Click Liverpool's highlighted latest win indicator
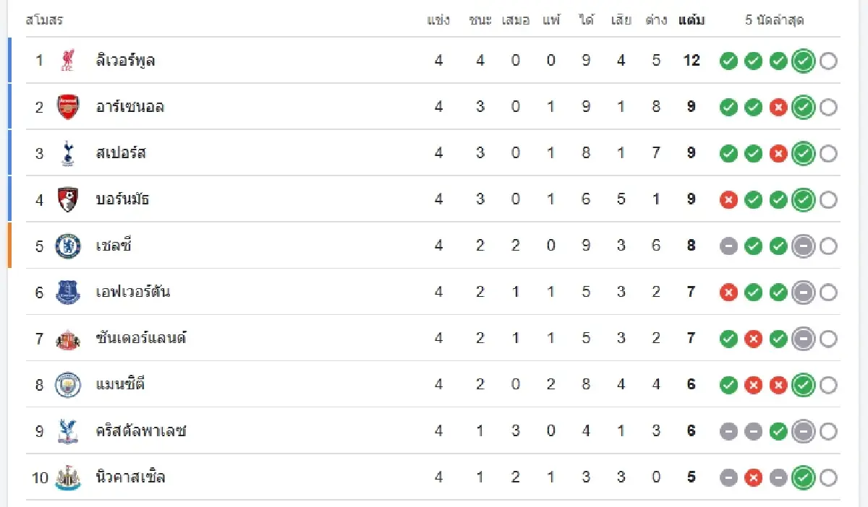The width and height of the screenshot is (868, 507). (803, 61)
